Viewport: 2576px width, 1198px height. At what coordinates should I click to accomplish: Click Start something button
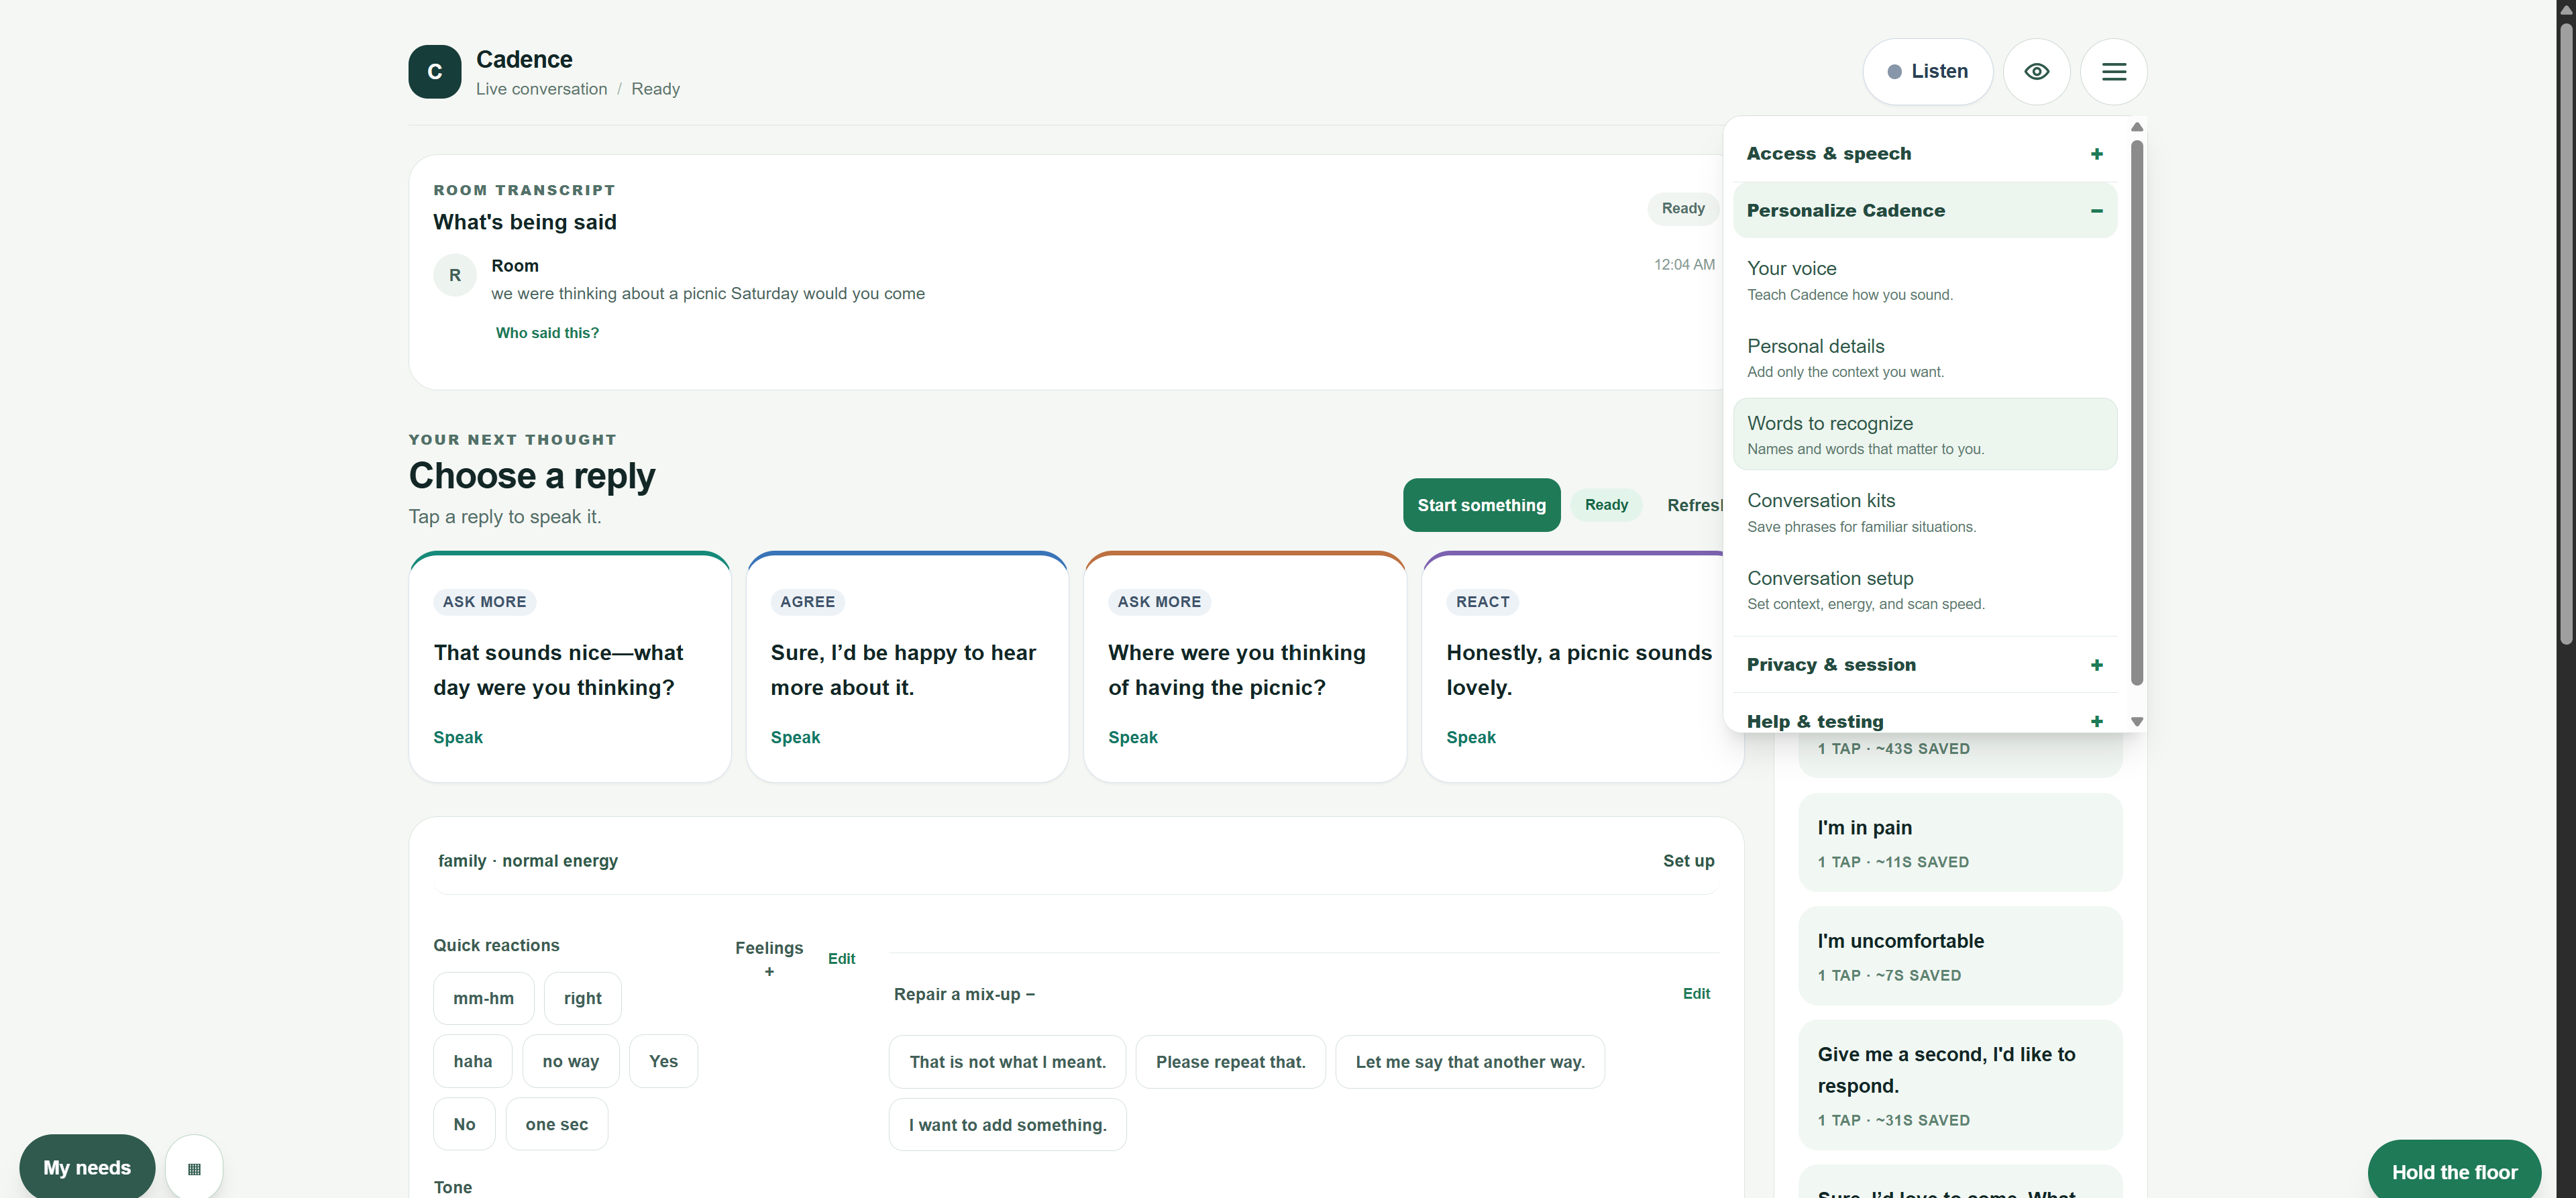1481,505
